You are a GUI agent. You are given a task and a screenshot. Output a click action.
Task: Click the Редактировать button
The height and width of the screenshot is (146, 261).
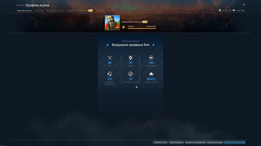pyautogui.click(x=176, y=142)
